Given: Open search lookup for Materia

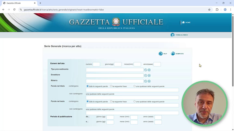Looking at the screenshot, I should (x=146, y=81).
